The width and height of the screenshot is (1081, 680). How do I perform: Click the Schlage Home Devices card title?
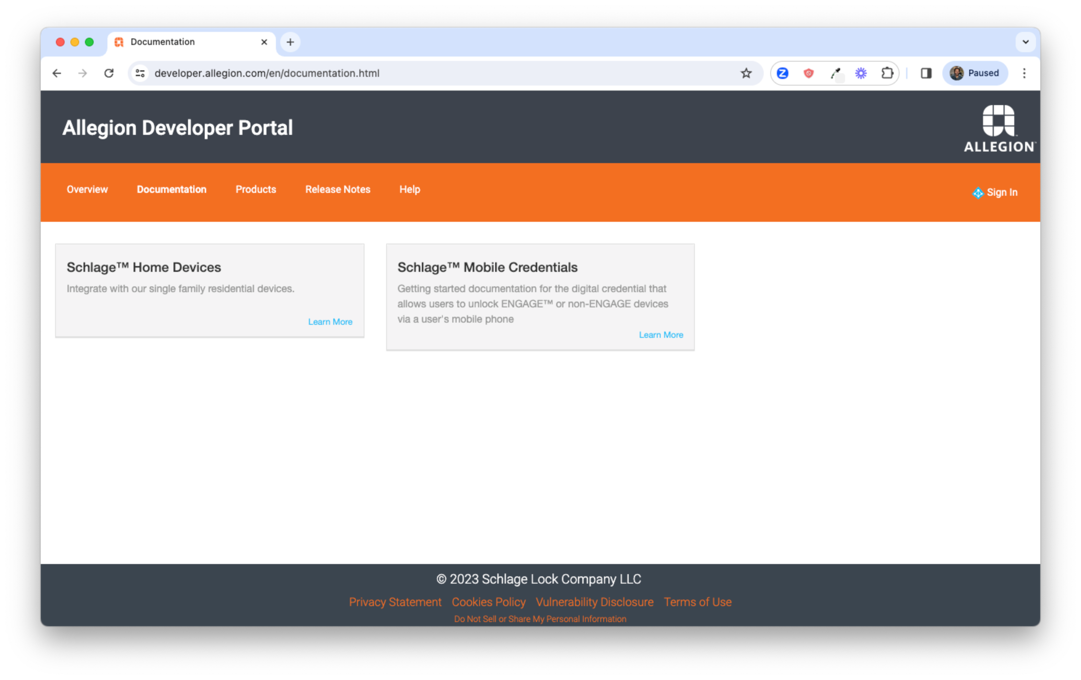(144, 267)
